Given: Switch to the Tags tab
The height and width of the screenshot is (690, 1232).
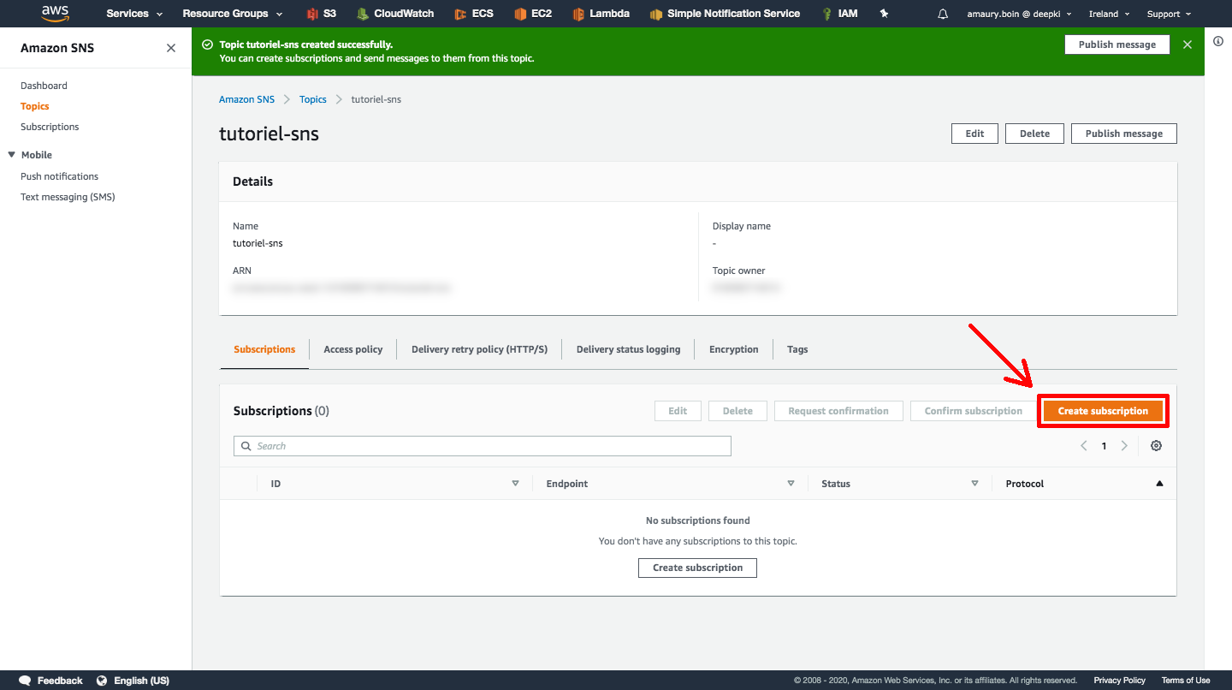Looking at the screenshot, I should 797,349.
